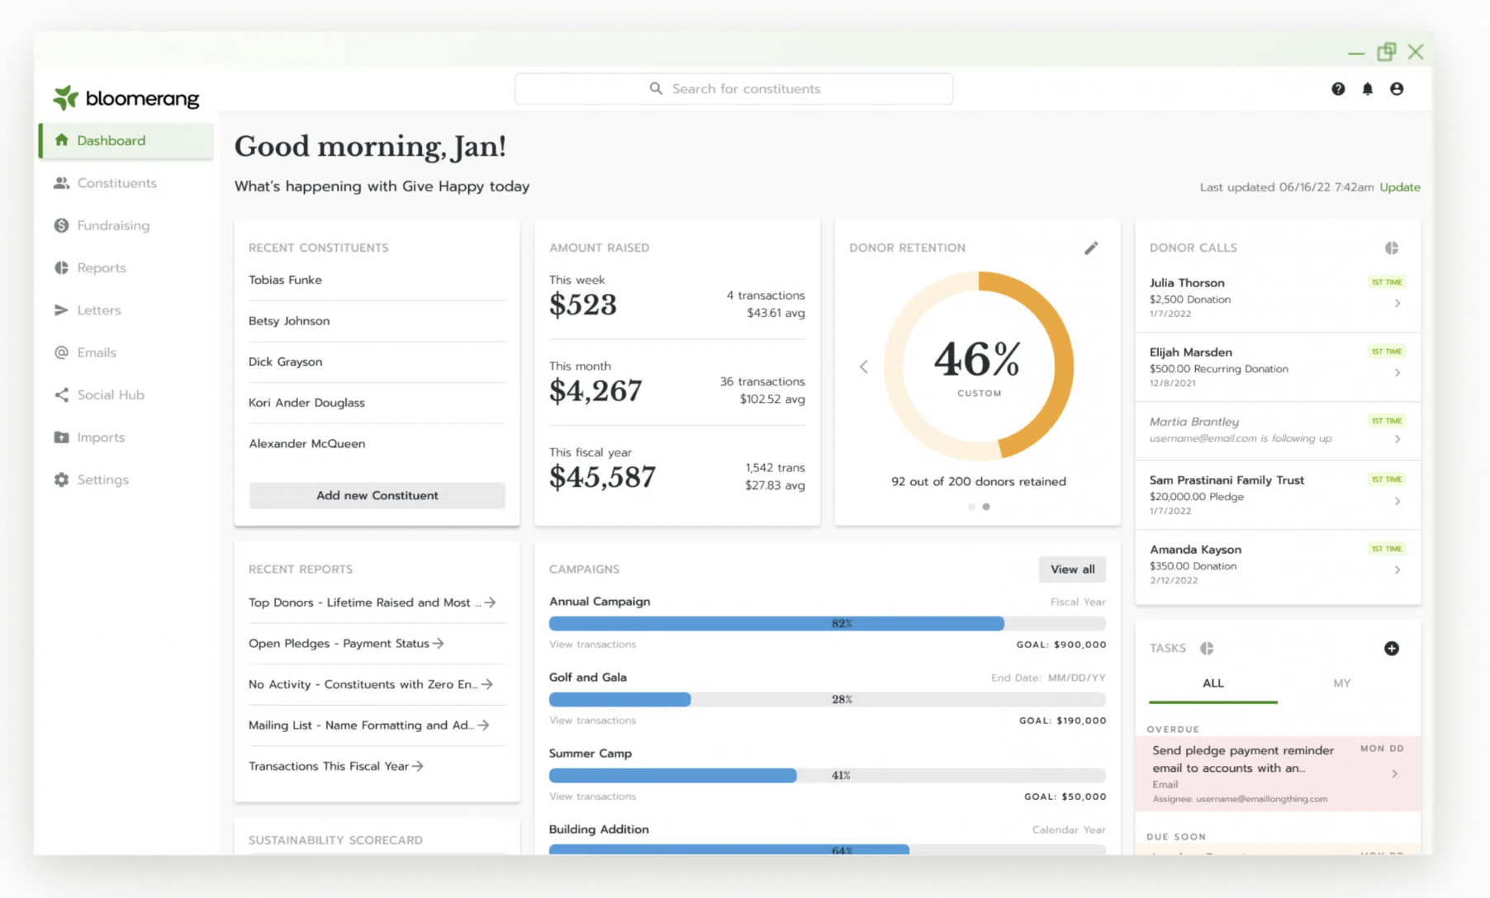Click the Search for constituents field
The height and width of the screenshot is (898, 1490).
click(733, 88)
